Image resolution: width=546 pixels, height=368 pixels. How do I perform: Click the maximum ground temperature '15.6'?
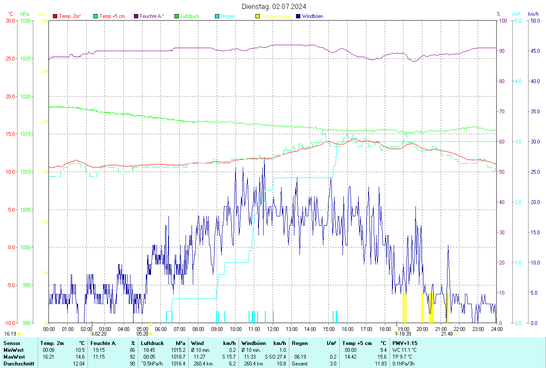tap(381, 356)
